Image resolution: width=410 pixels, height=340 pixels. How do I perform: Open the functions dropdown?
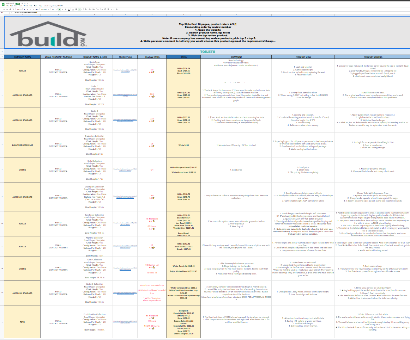(117, 10)
